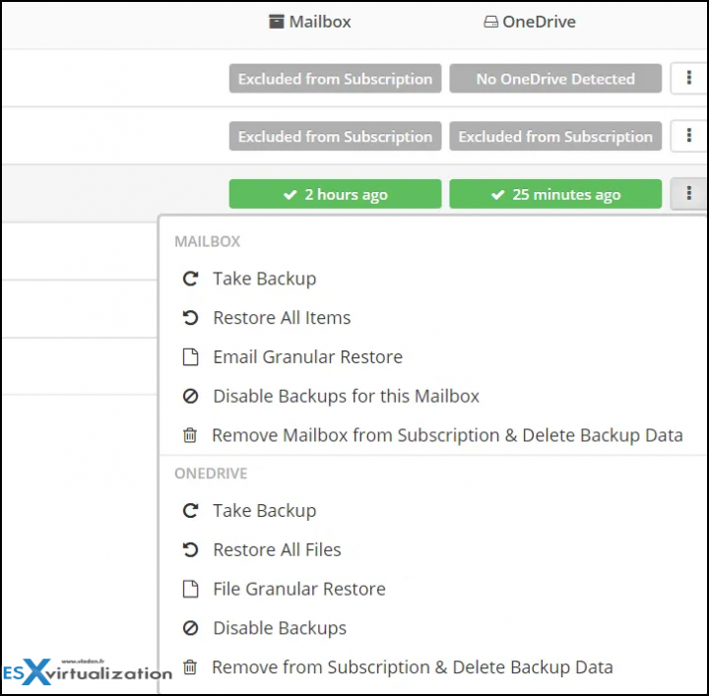Screen dimensions: 709x696
Task: Click the file icon beside File Granular Restore
Action: [x=190, y=590]
